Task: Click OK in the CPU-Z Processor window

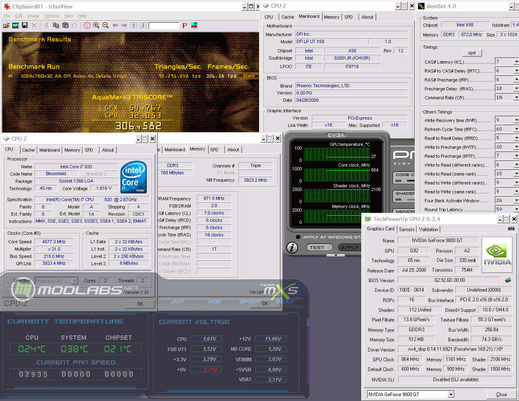Action: (x=140, y=304)
